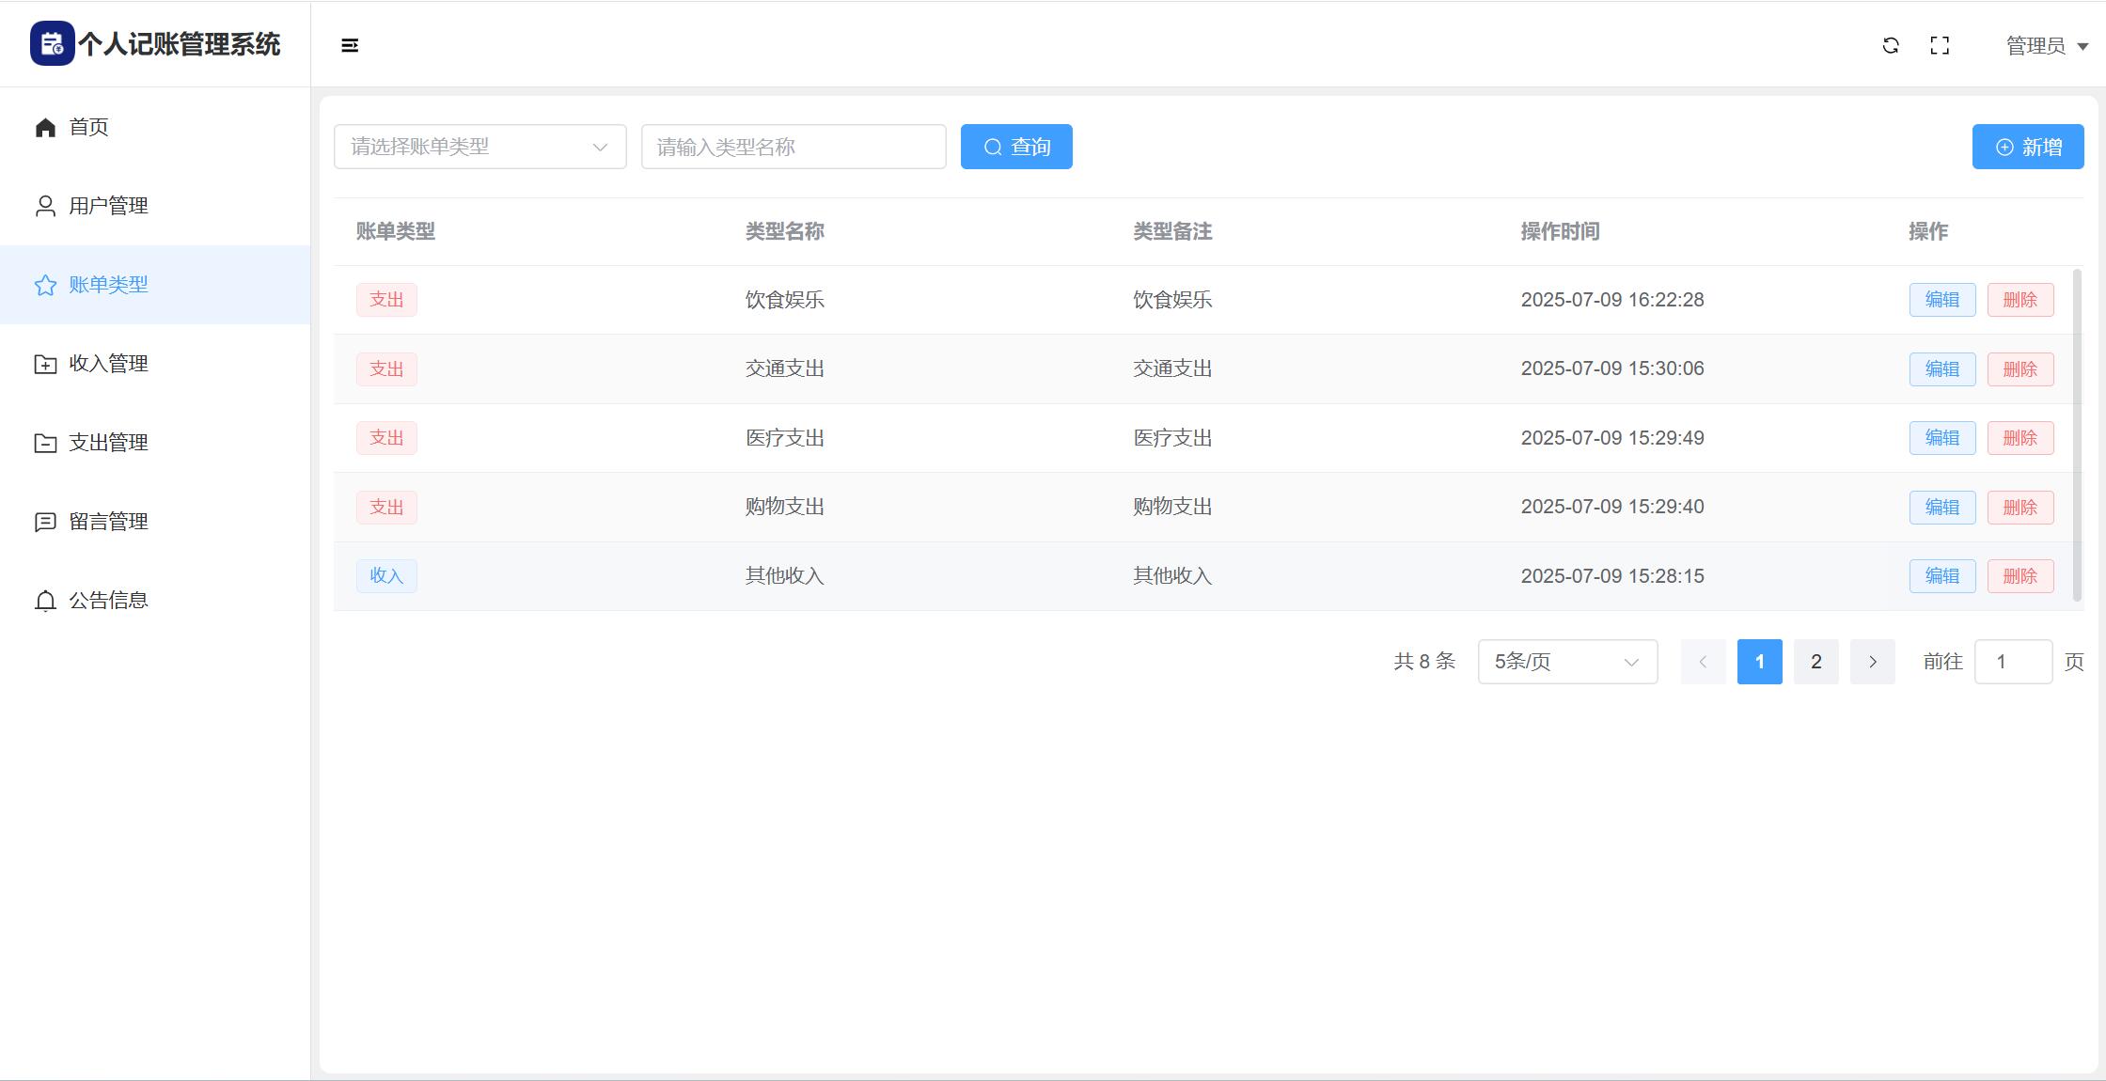The image size is (2106, 1081).
Task: Open 收入管理 in the sidebar menu
Action: 108,364
